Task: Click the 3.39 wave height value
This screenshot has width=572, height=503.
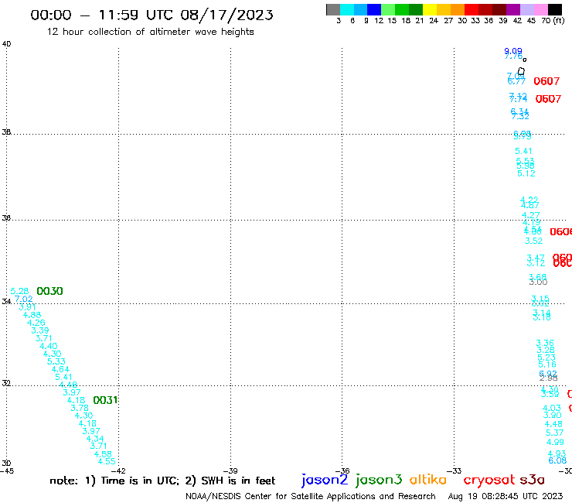Action: point(40,330)
